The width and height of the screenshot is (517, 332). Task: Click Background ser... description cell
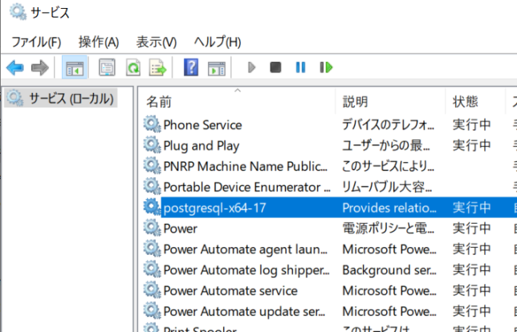[x=389, y=270]
